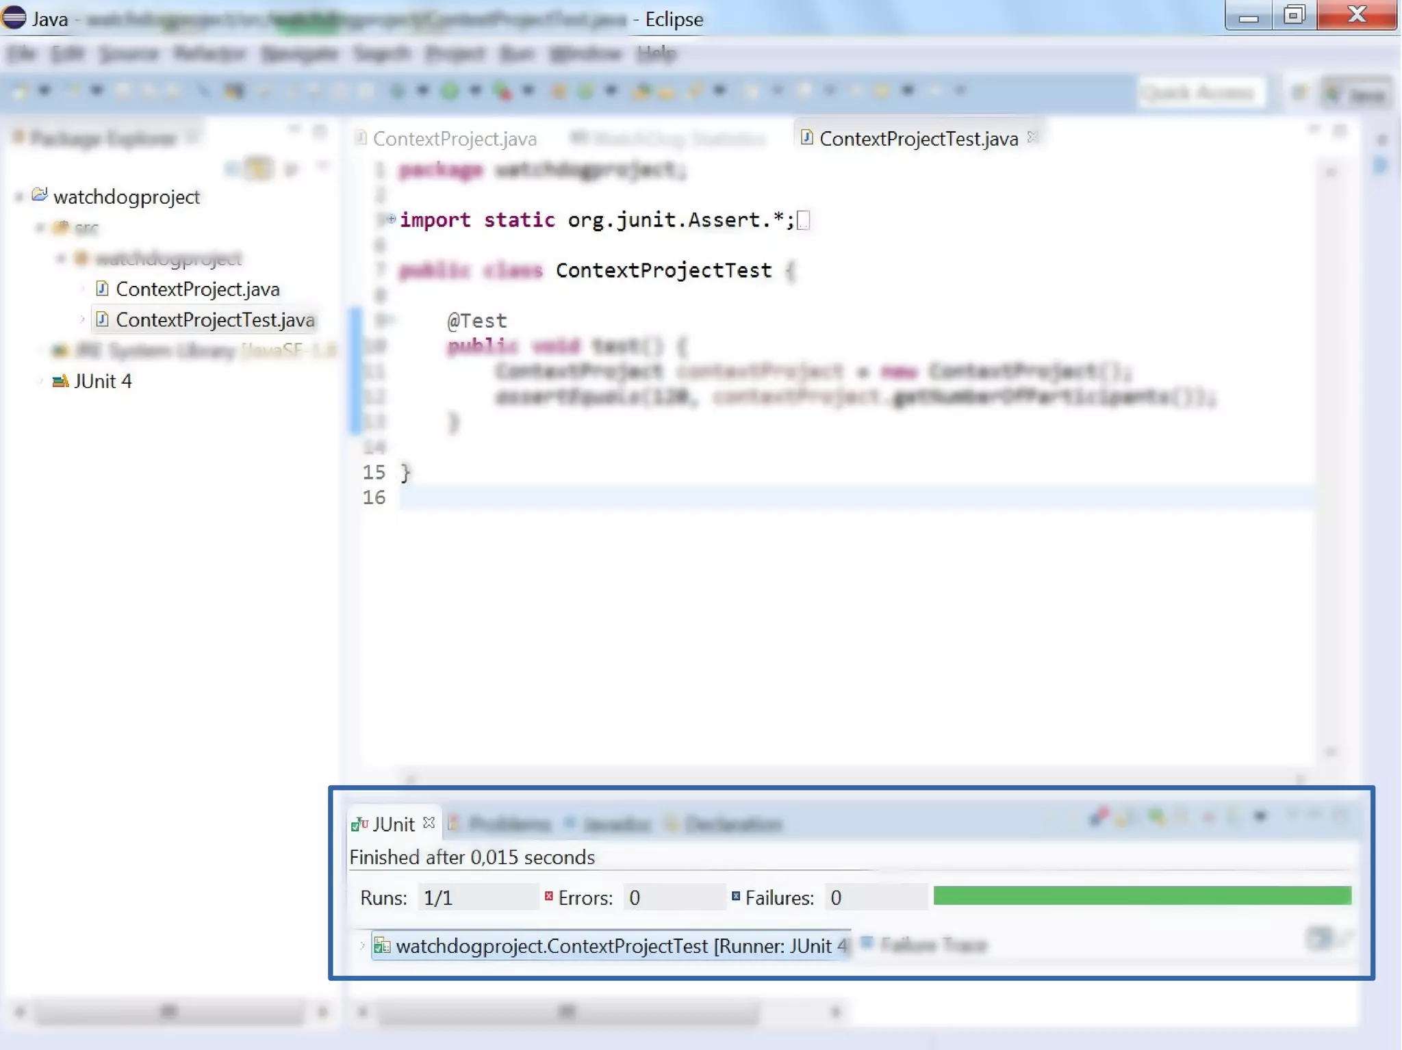The image size is (1402, 1050).
Task: Expand the JUnit 4 library node
Action: (40, 381)
